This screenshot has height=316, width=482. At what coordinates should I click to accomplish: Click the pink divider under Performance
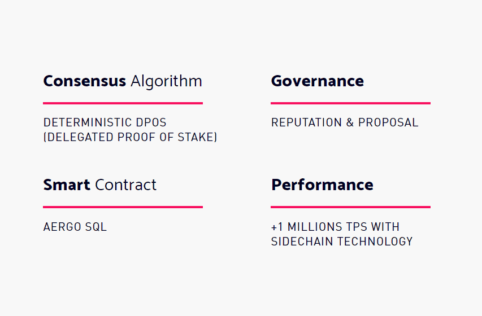(350, 207)
